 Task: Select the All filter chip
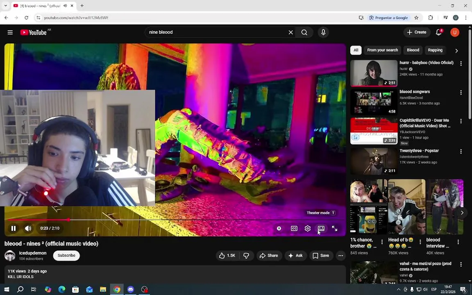(356, 50)
